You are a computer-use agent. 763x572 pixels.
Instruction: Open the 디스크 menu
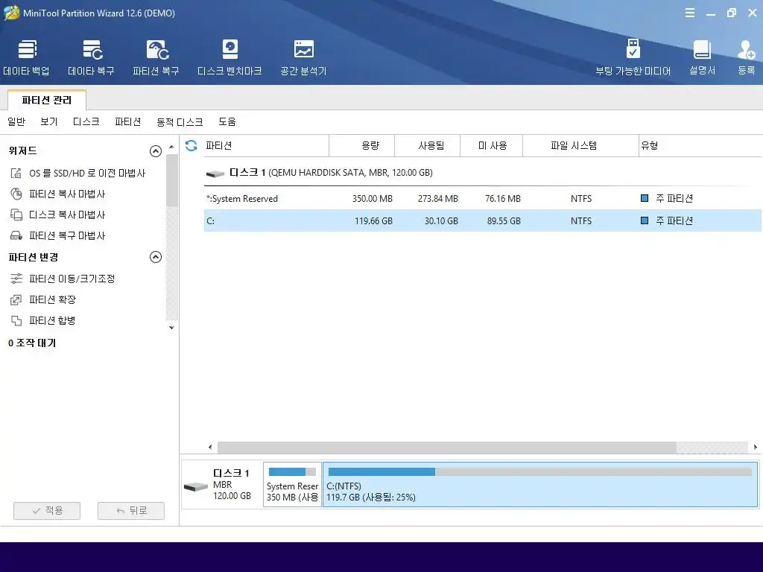[x=86, y=121]
